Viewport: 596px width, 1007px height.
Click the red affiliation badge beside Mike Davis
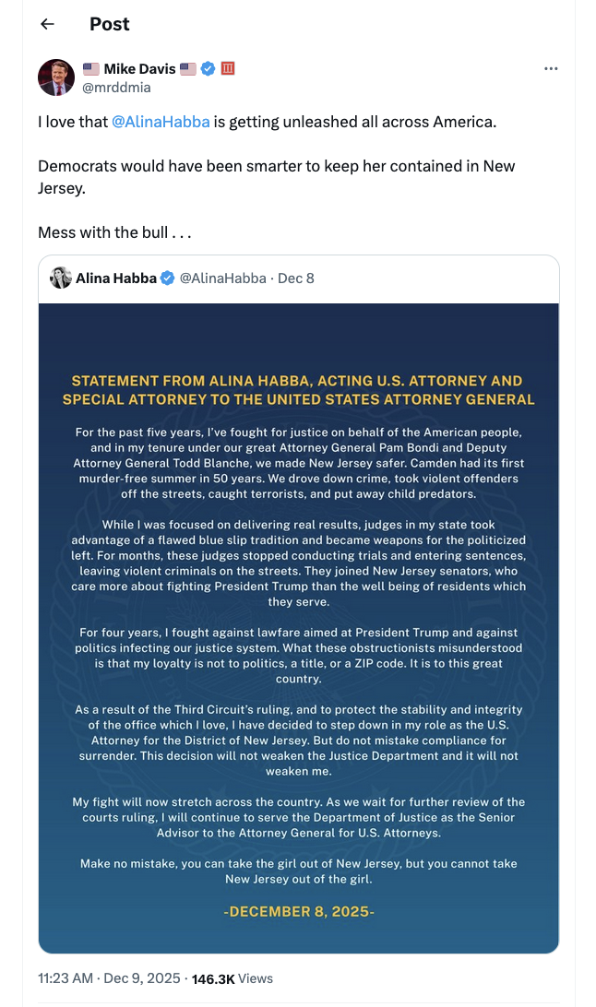[x=228, y=69]
